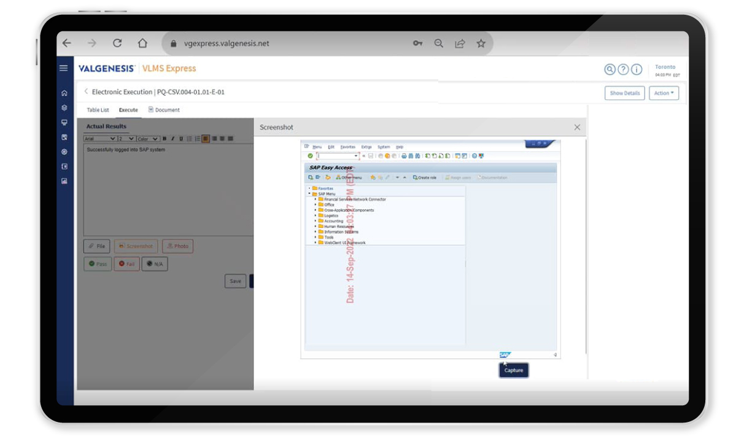Open help with the question mark icon

(623, 69)
